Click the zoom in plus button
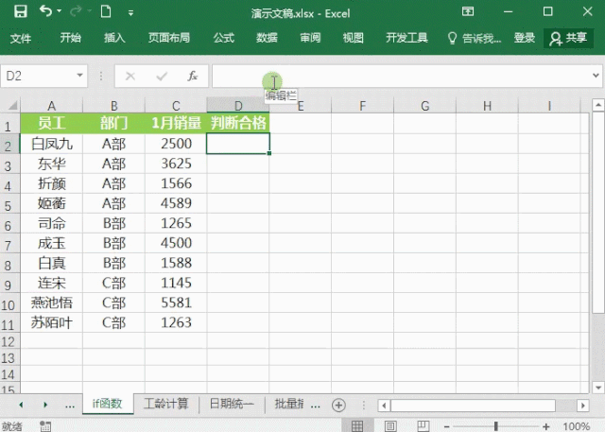Viewport: 605px width, 432px height. (x=546, y=426)
